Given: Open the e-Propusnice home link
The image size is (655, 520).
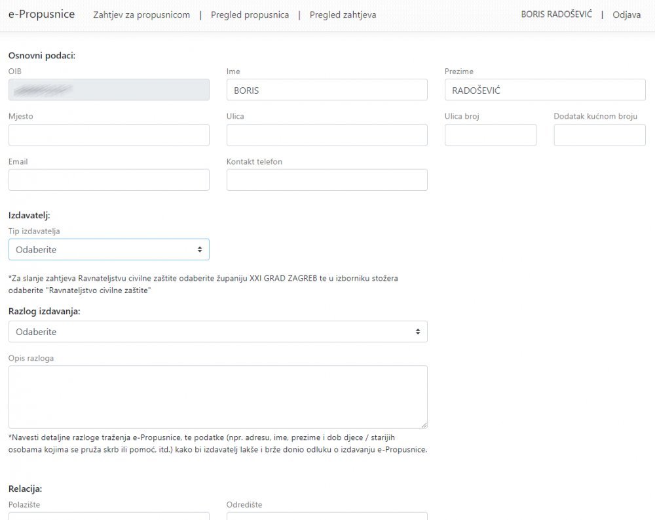Looking at the screenshot, I should (41, 14).
